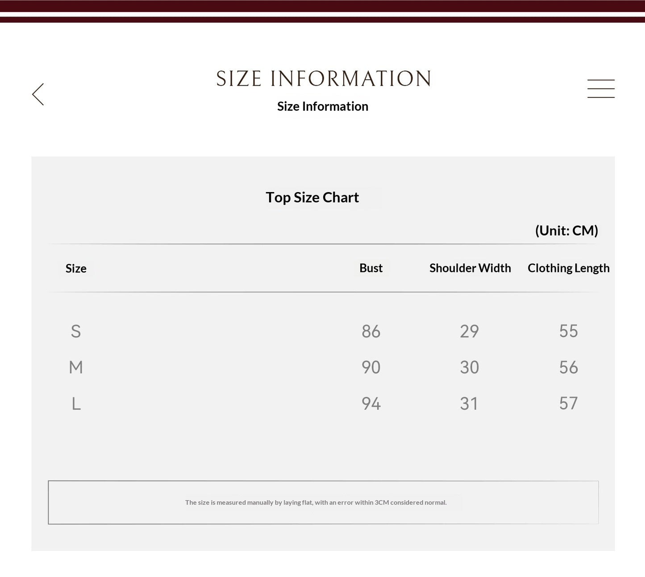The height and width of the screenshot is (577, 645).
Task: Click the measurement error note text
Action: 316,502
